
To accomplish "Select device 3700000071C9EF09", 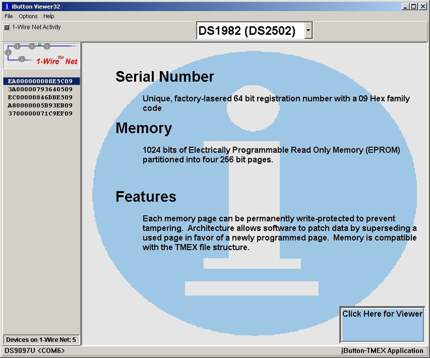I will click(40, 113).
